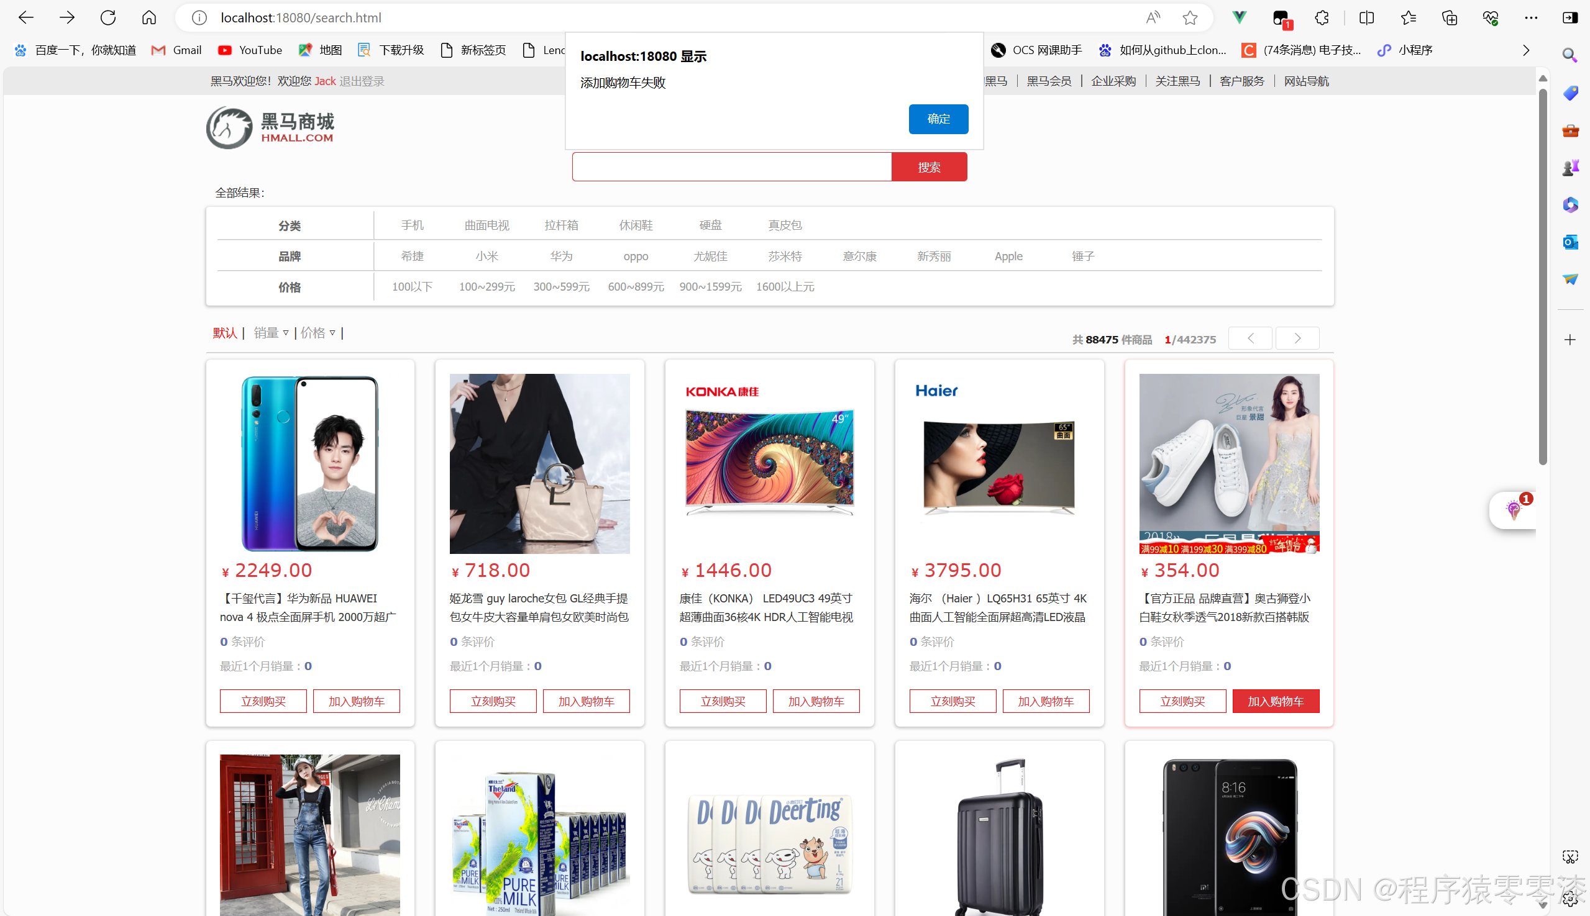Click the browser refresh icon

[107, 17]
